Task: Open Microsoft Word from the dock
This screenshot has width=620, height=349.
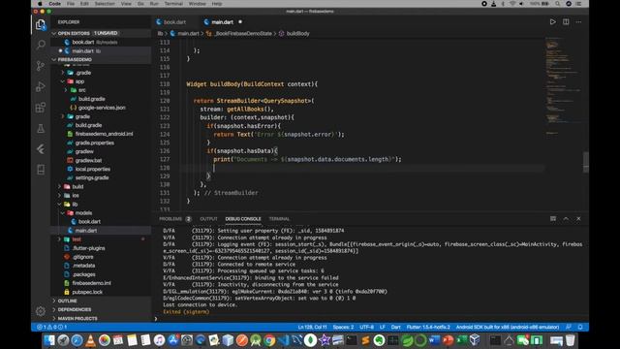Action: [434, 340]
